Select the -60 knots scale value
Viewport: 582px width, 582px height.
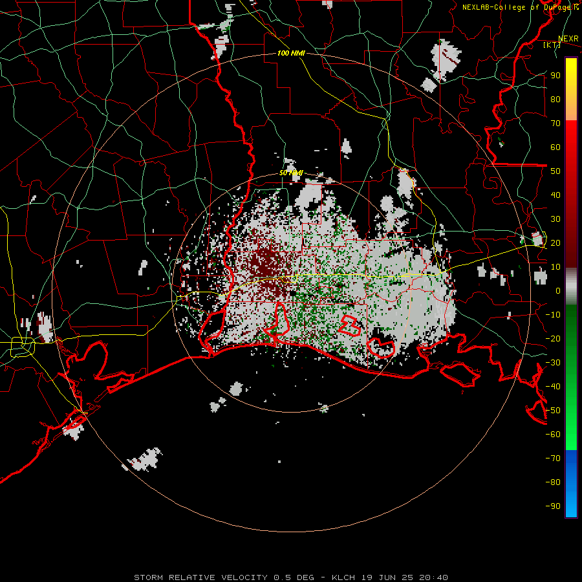553,435
